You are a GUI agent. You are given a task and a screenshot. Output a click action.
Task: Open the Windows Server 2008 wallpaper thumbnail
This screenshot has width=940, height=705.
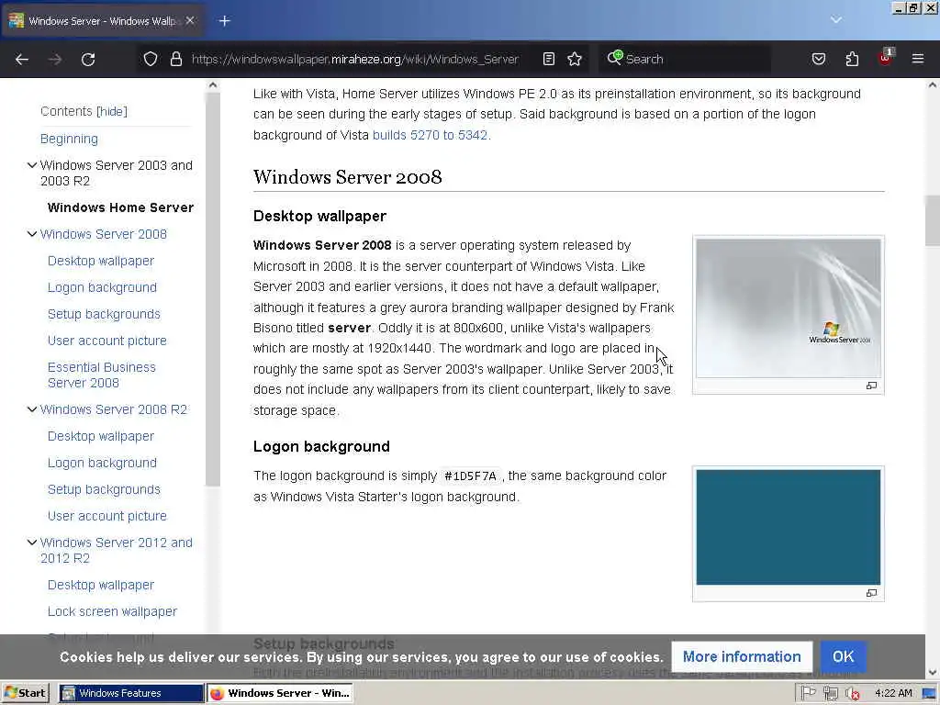[x=789, y=308]
